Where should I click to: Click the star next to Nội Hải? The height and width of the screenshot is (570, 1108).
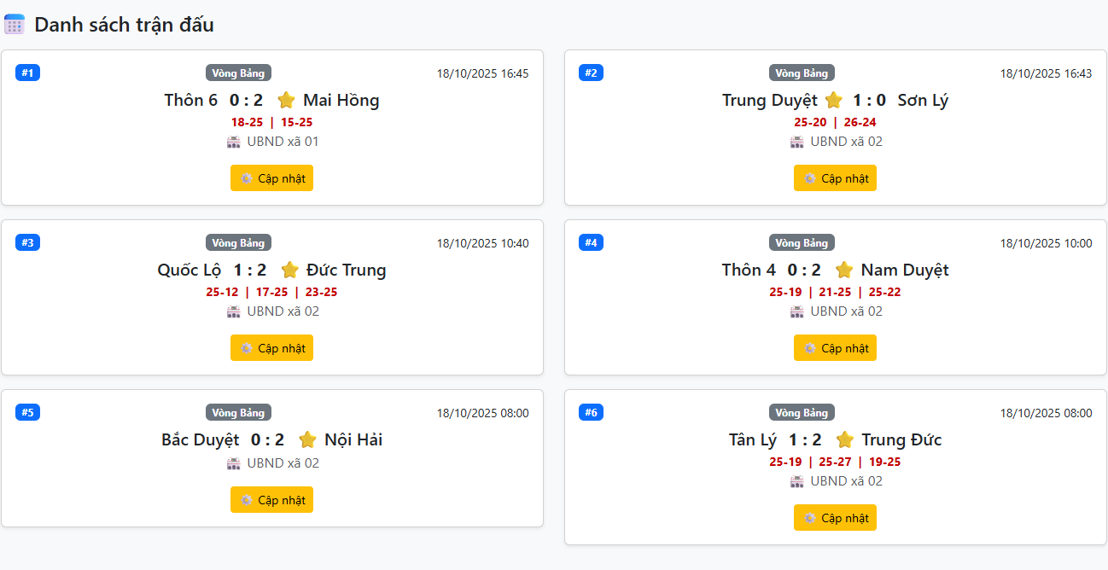[307, 439]
